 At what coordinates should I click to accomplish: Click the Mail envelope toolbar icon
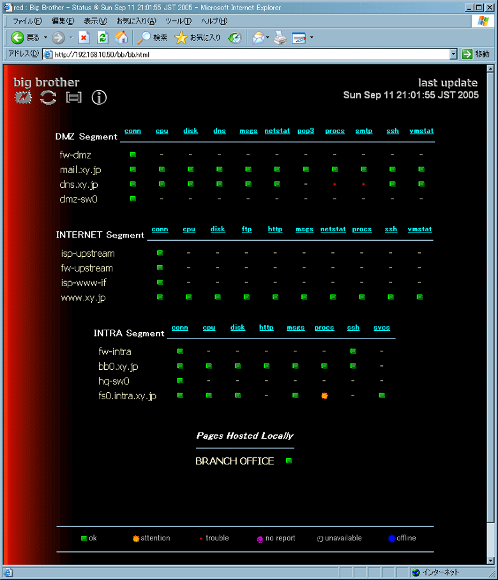259,37
